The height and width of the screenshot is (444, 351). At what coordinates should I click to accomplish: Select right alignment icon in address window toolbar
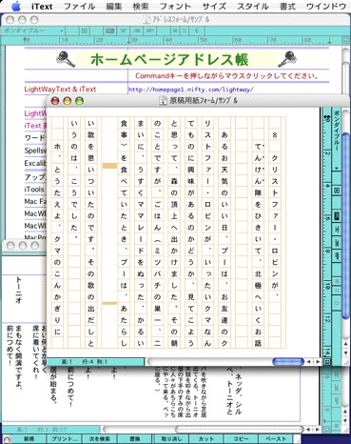(x=137, y=30)
